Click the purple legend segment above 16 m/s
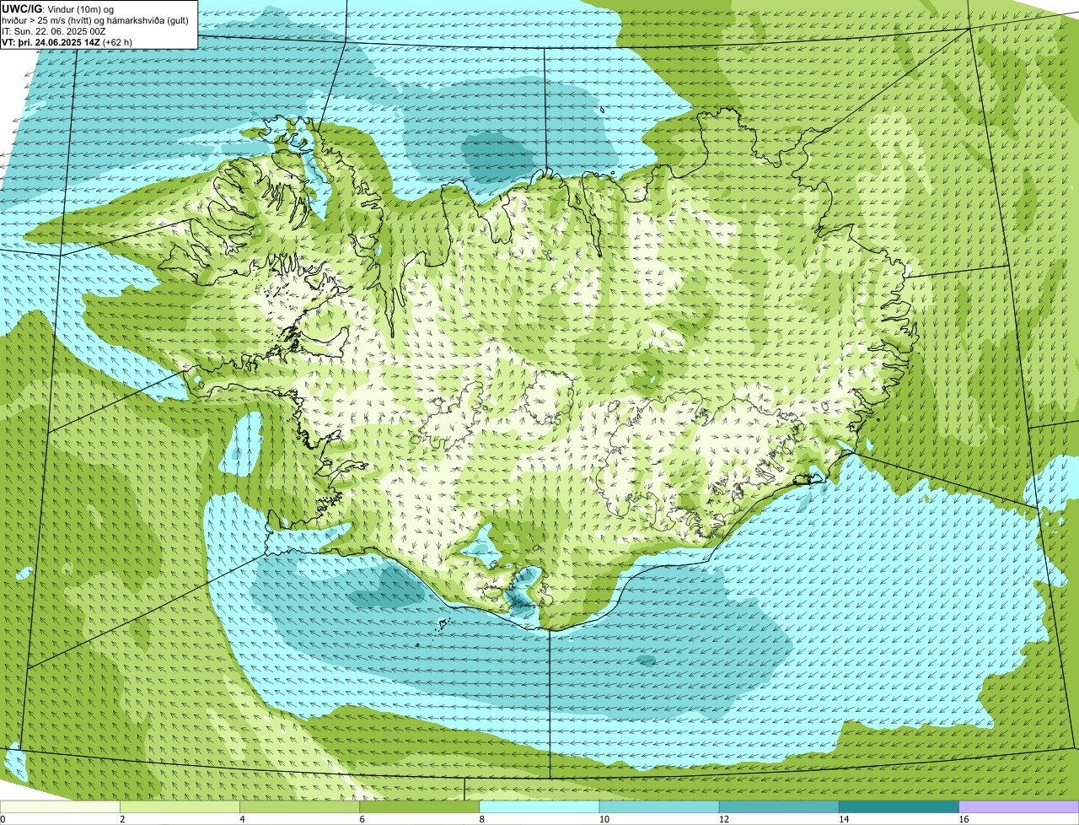The height and width of the screenshot is (825, 1079). (x=1019, y=806)
